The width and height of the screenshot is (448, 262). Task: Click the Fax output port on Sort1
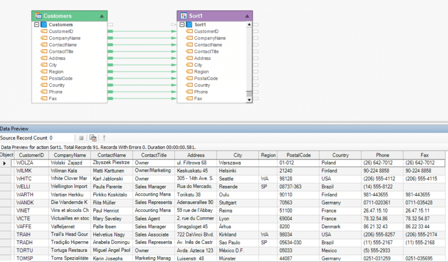coord(256,99)
